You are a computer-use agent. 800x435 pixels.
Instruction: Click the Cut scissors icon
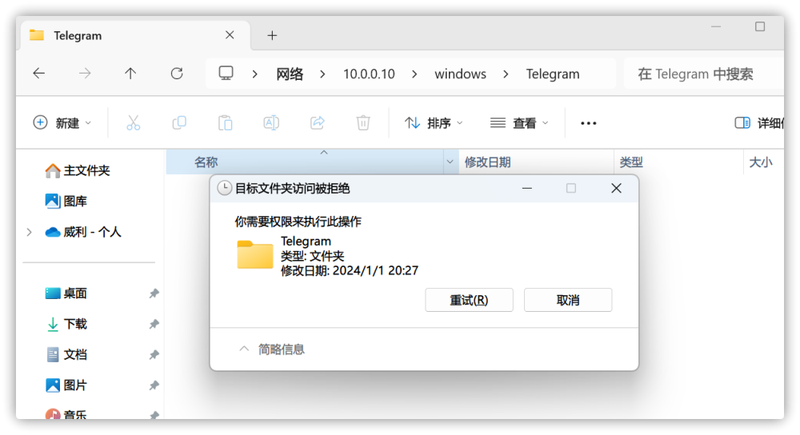click(133, 123)
